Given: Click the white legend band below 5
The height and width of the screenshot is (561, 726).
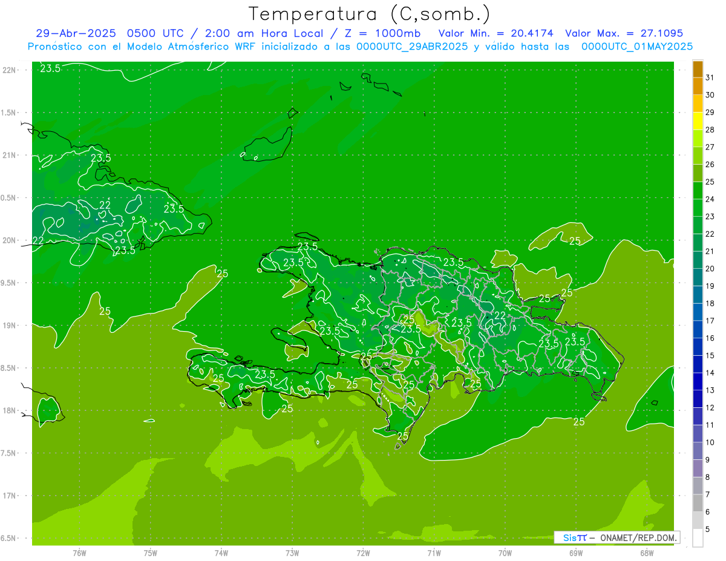Looking at the screenshot, I should [x=698, y=538].
